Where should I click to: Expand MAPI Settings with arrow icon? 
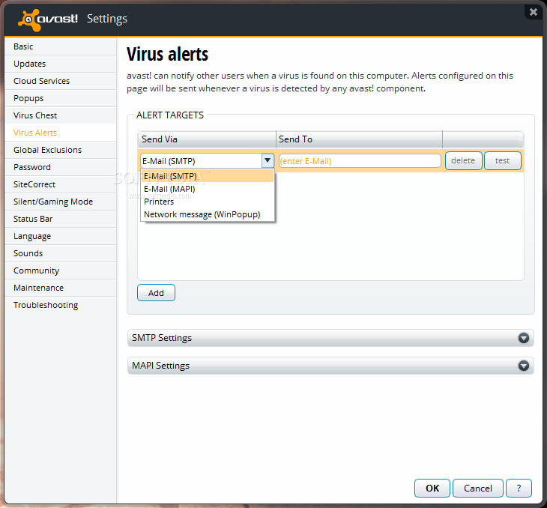tap(523, 366)
